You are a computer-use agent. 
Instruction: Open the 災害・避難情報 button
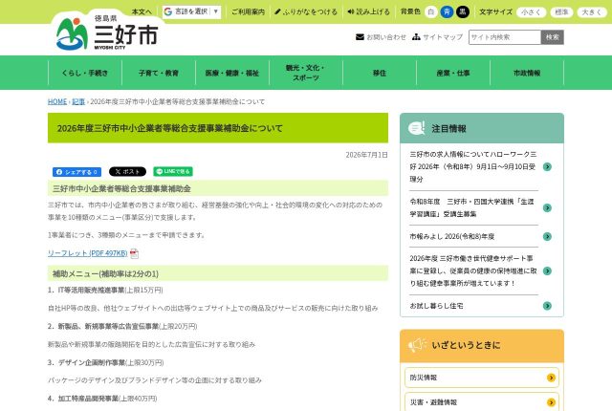[482, 402]
